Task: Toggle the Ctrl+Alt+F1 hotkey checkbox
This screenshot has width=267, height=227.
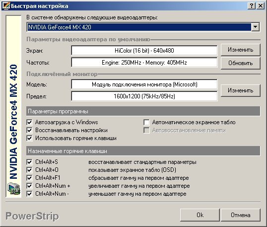Action: click(29, 178)
